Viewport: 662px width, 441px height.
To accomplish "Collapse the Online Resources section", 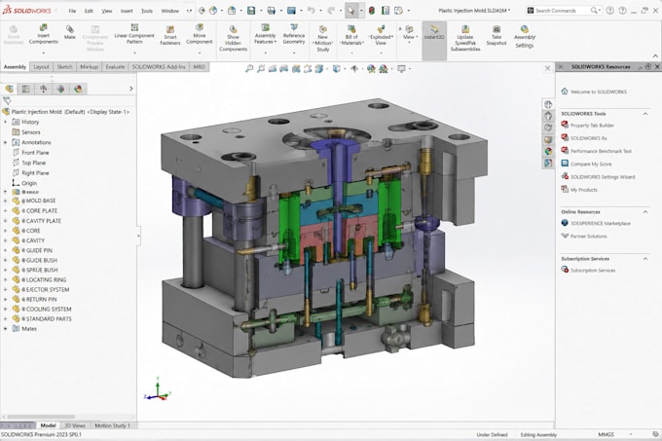I will tap(645, 212).
